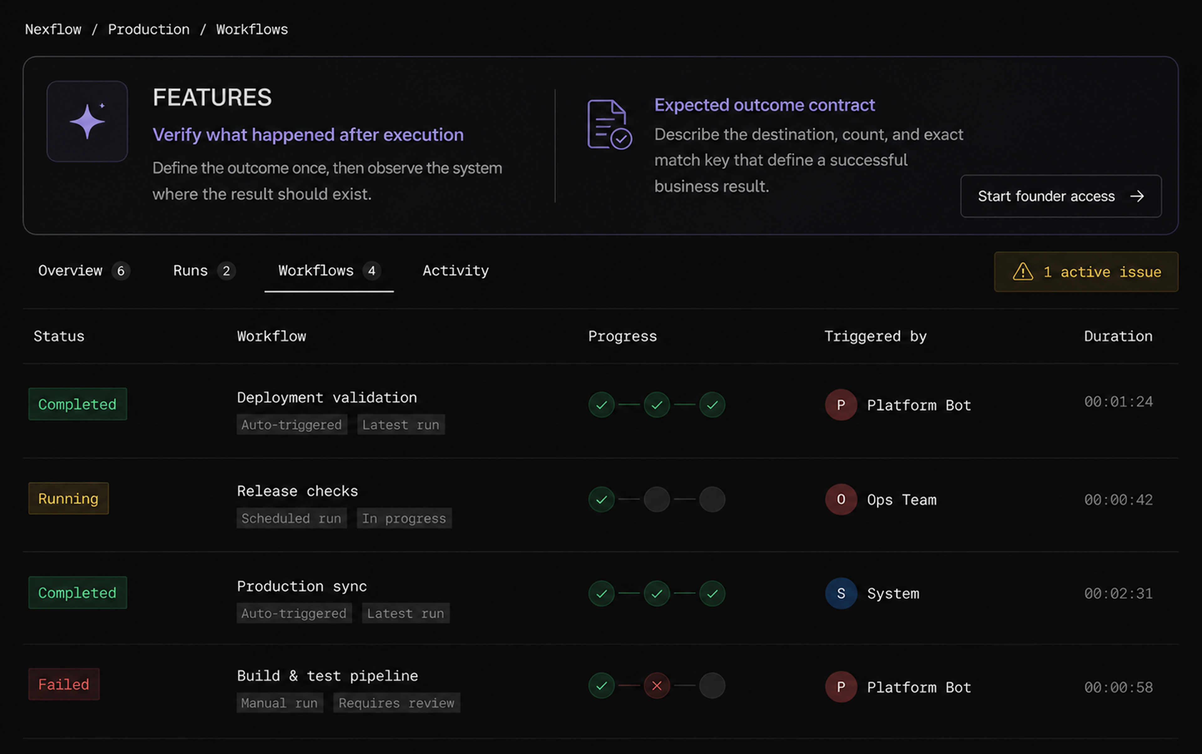Click completed first step of Release checks
This screenshot has height=754, width=1202.
pyautogui.click(x=602, y=499)
